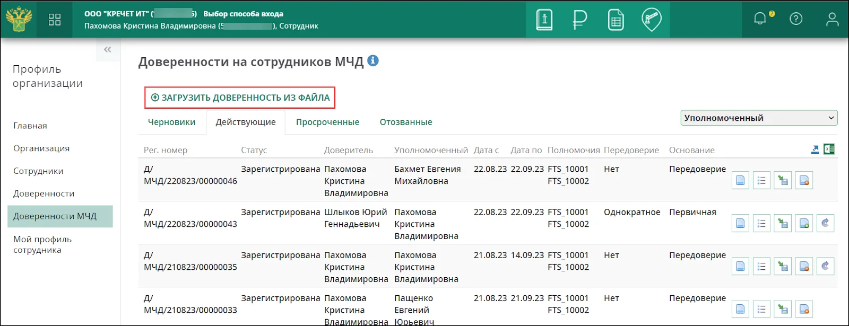Open the header document spreadsheet icon

coord(616,20)
